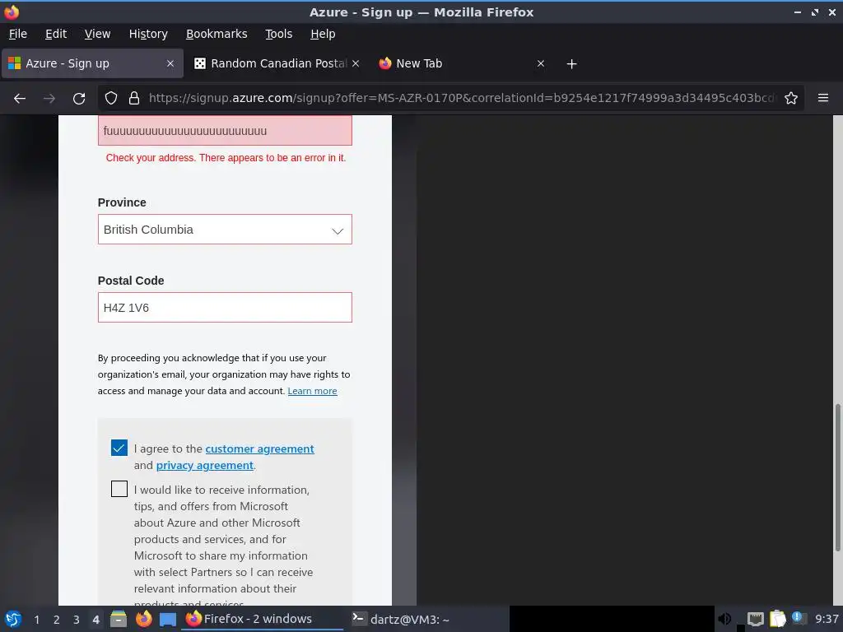Select the Azure - Sign up tab
The image size is (843, 632).
(x=92, y=63)
